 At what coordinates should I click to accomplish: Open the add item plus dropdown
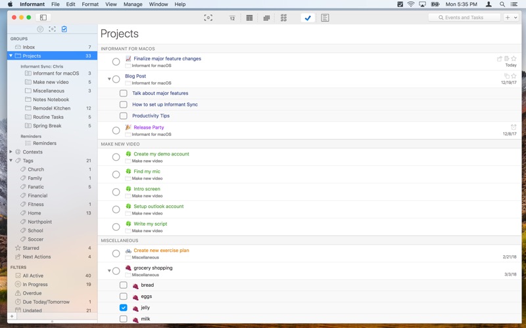click(512, 18)
